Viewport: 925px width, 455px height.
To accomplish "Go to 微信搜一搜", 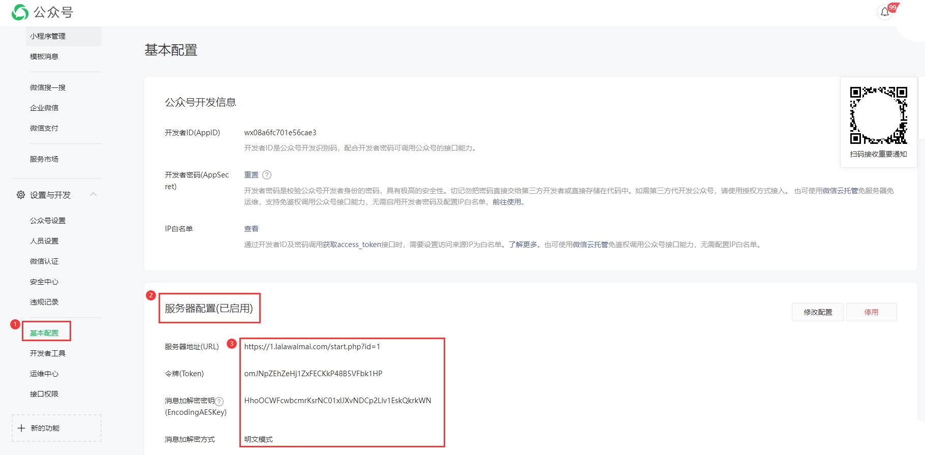I will pyautogui.click(x=48, y=87).
